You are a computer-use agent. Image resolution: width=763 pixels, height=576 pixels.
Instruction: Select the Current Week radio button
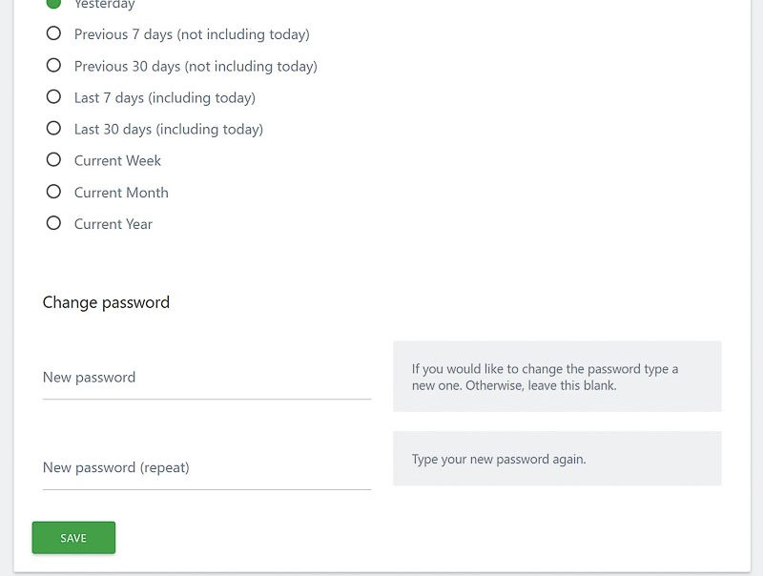coord(53,160)
